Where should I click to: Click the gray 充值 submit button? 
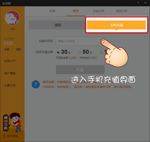pos(80,69)
